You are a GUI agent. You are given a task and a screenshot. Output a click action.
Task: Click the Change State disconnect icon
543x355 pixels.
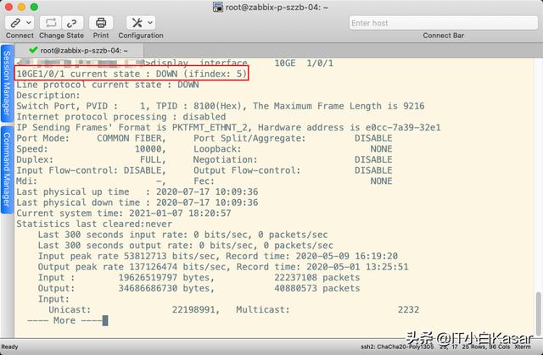[72, 23]
